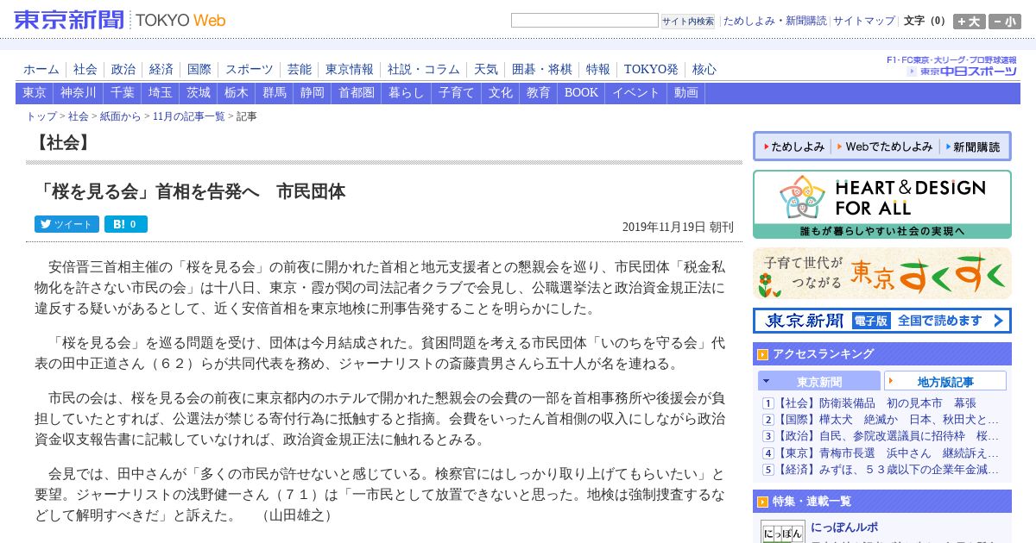Select 教育 in the blue bar

click(539, 93)
